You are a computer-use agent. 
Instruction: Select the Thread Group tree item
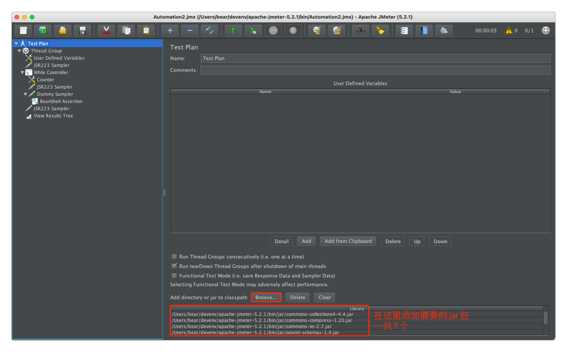click(46, 51)
